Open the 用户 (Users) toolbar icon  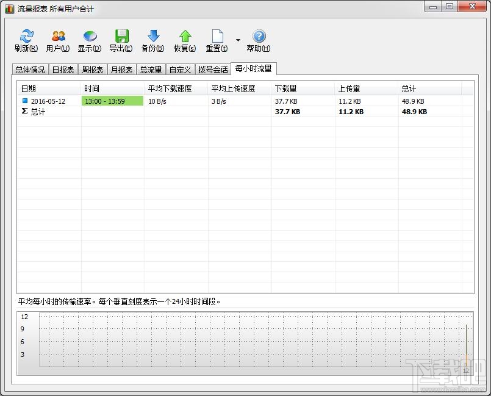click(x=57, y=40)
